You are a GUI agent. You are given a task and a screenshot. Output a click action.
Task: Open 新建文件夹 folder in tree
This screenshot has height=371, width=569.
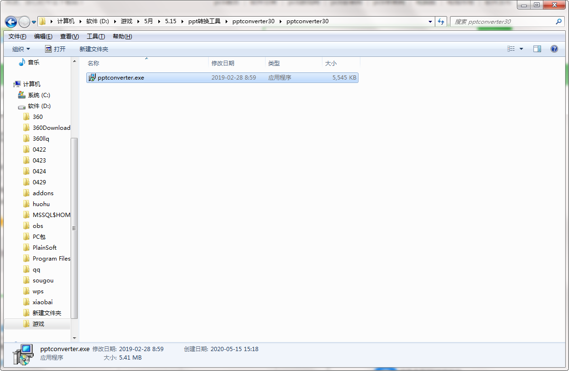tap(46, 313)
